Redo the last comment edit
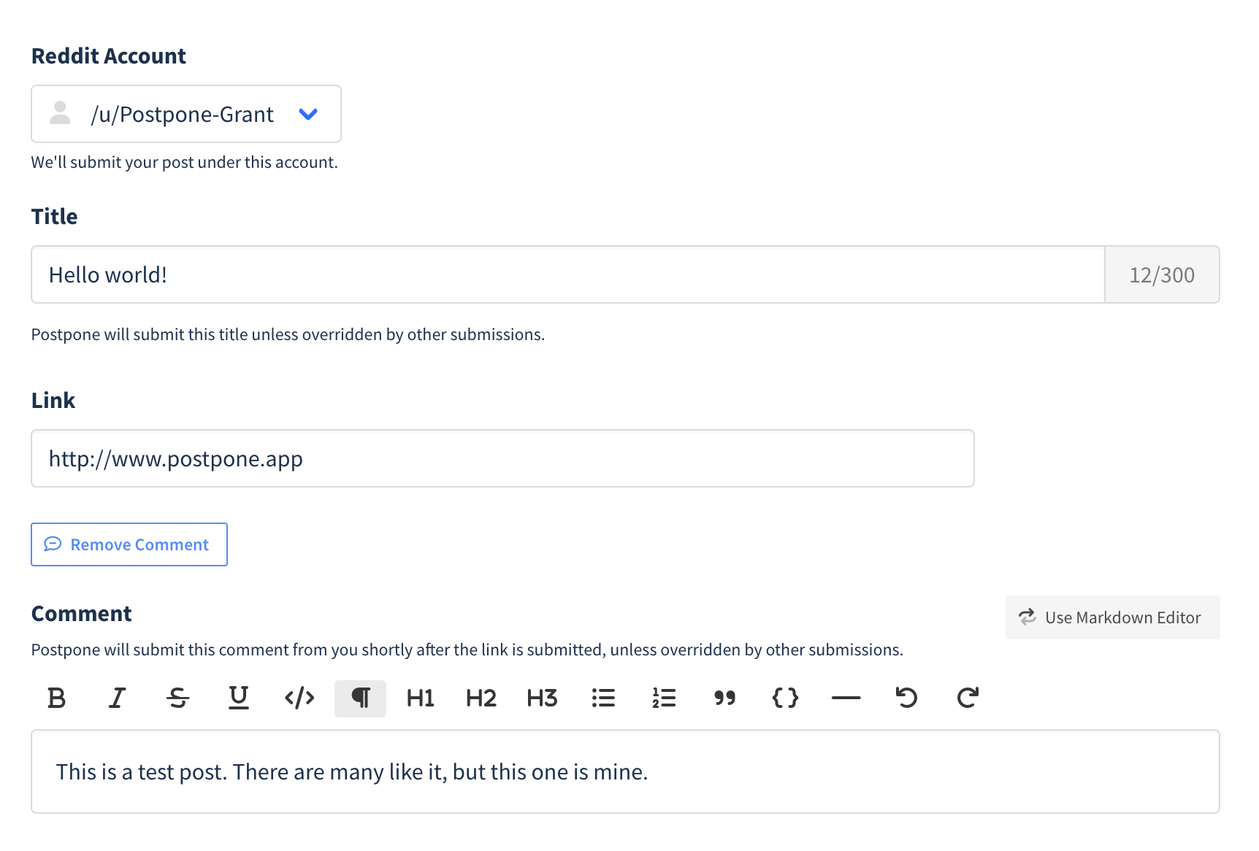This screenshot has width=1259, height=851. [968, 698]
